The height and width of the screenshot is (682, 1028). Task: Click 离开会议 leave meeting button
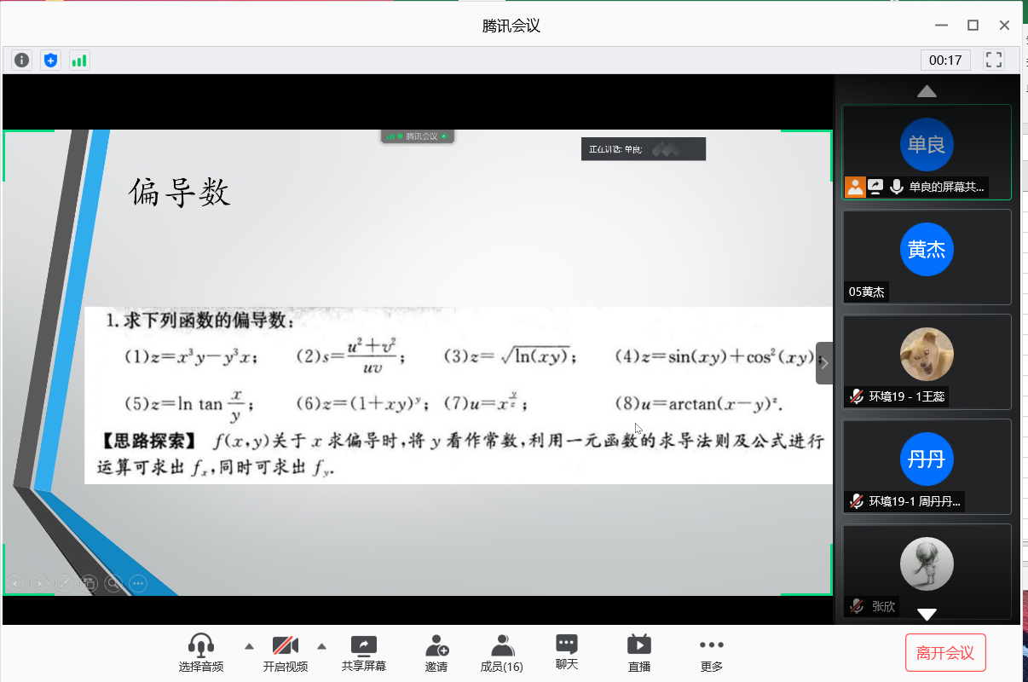coord(944,653)
